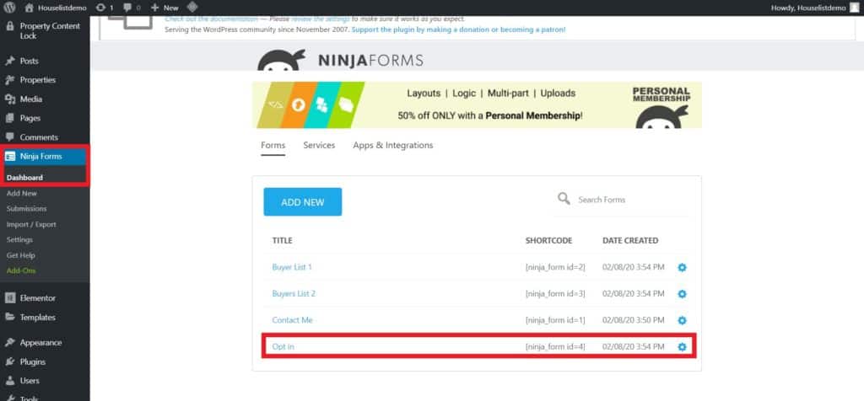Click the Personal Membership promo banner
This screenshot has width=864, height=401.
pyautogui.click(x=477, y=105)
